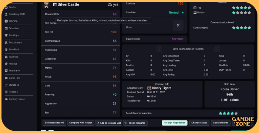Click the Rankings trophy icon
The width and height of the screenshot is (259, 133).
click(x=6, y=35)
